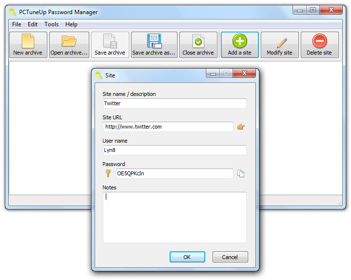Modify site with pencil icon
The width and height of the screenshot is (351, 280).
pyautogui.click(x=280, y=45)
